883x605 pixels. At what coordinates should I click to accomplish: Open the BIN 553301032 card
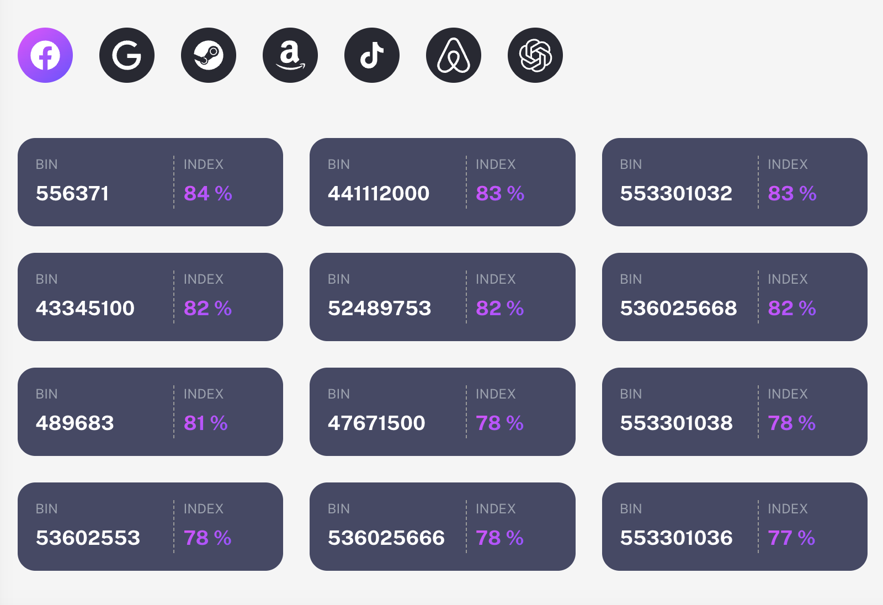pos(735,182)
